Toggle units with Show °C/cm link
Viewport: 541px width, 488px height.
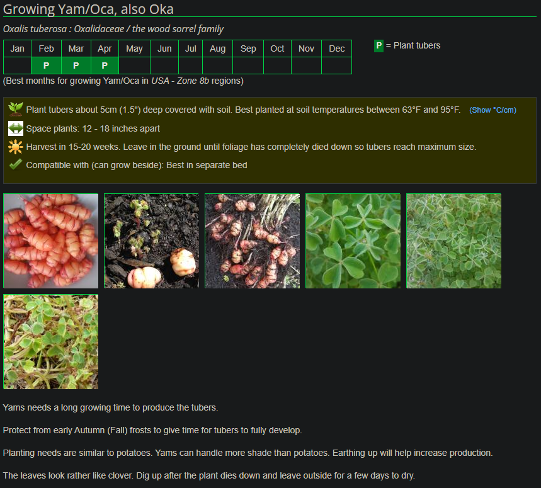pyautogui.click(x=493, y=110)
